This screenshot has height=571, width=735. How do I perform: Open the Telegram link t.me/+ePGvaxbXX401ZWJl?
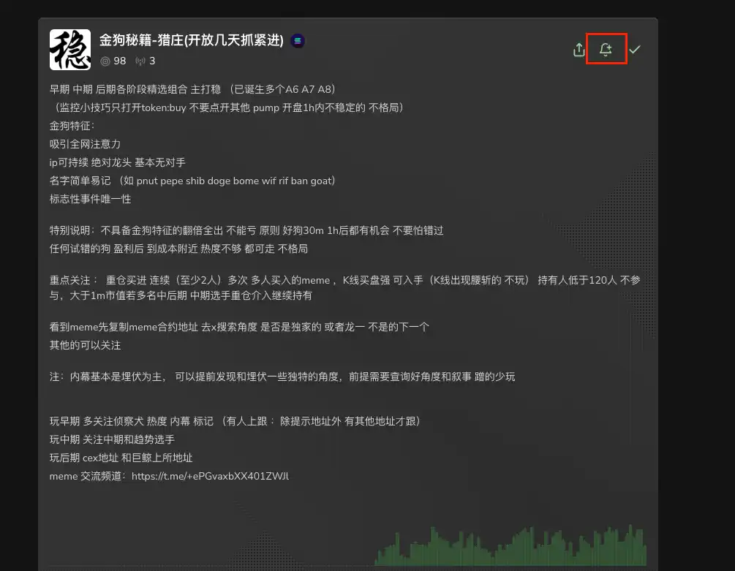tap(209, 476)
